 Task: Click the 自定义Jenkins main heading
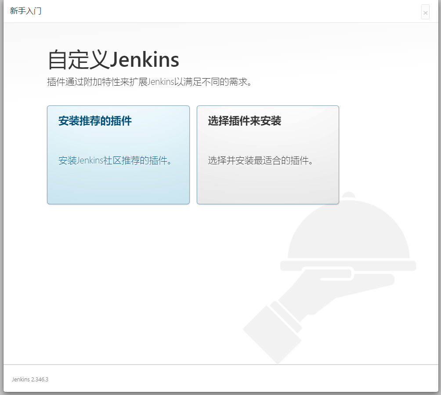click(113, 60)
